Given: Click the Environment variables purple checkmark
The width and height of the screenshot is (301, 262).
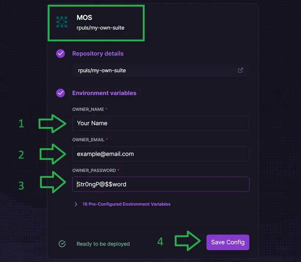Looking at the screenshot, I should [x=61, y=93].
